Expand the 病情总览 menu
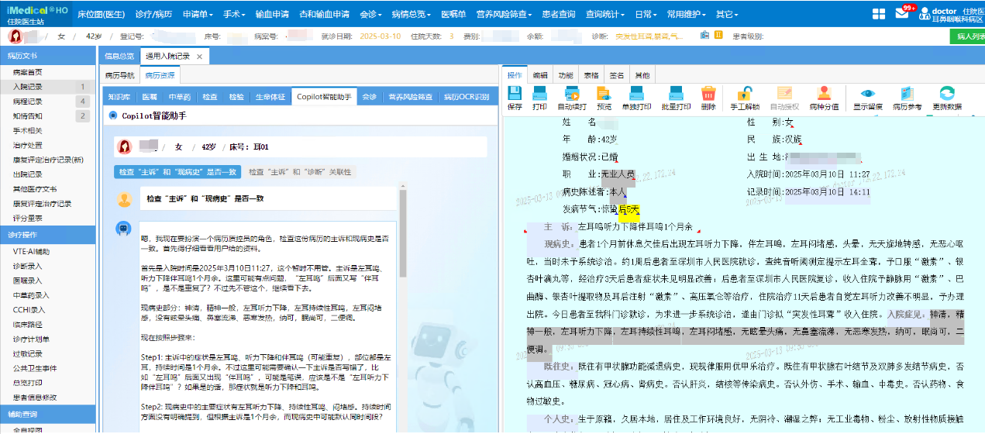Image resolution: width=985 pixels, height=434 pixels. point(412,14)
